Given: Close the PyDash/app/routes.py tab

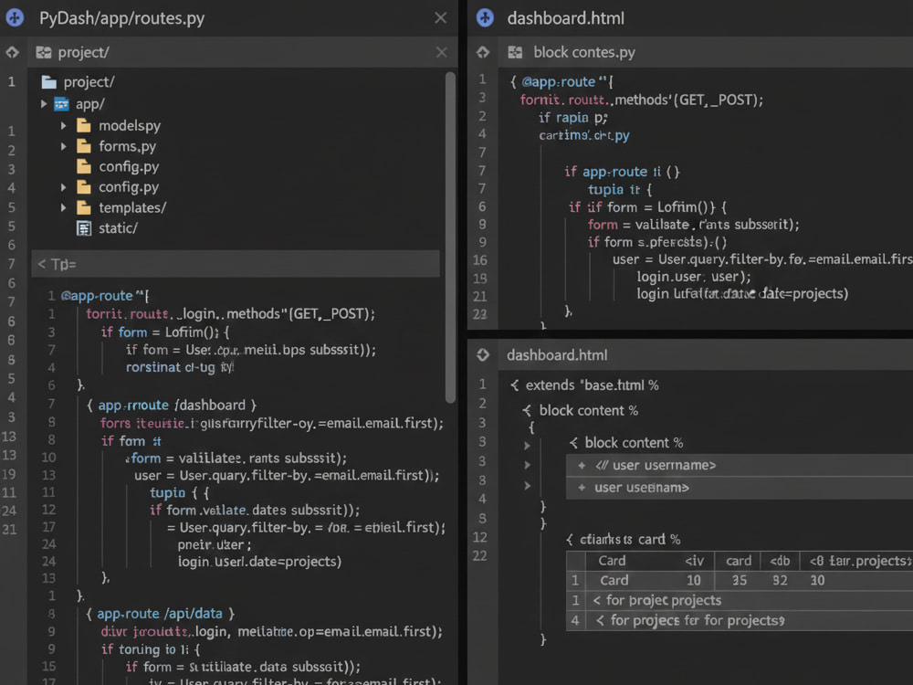Looking at the screenshot, I should pyautogui.click(x=441, y=18).
